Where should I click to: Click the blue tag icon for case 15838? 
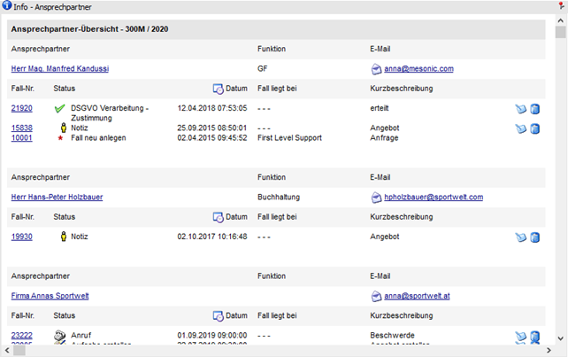point(521,128)
